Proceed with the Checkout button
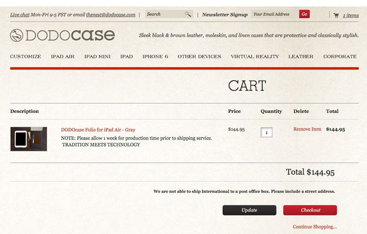 tap(310, 210)
